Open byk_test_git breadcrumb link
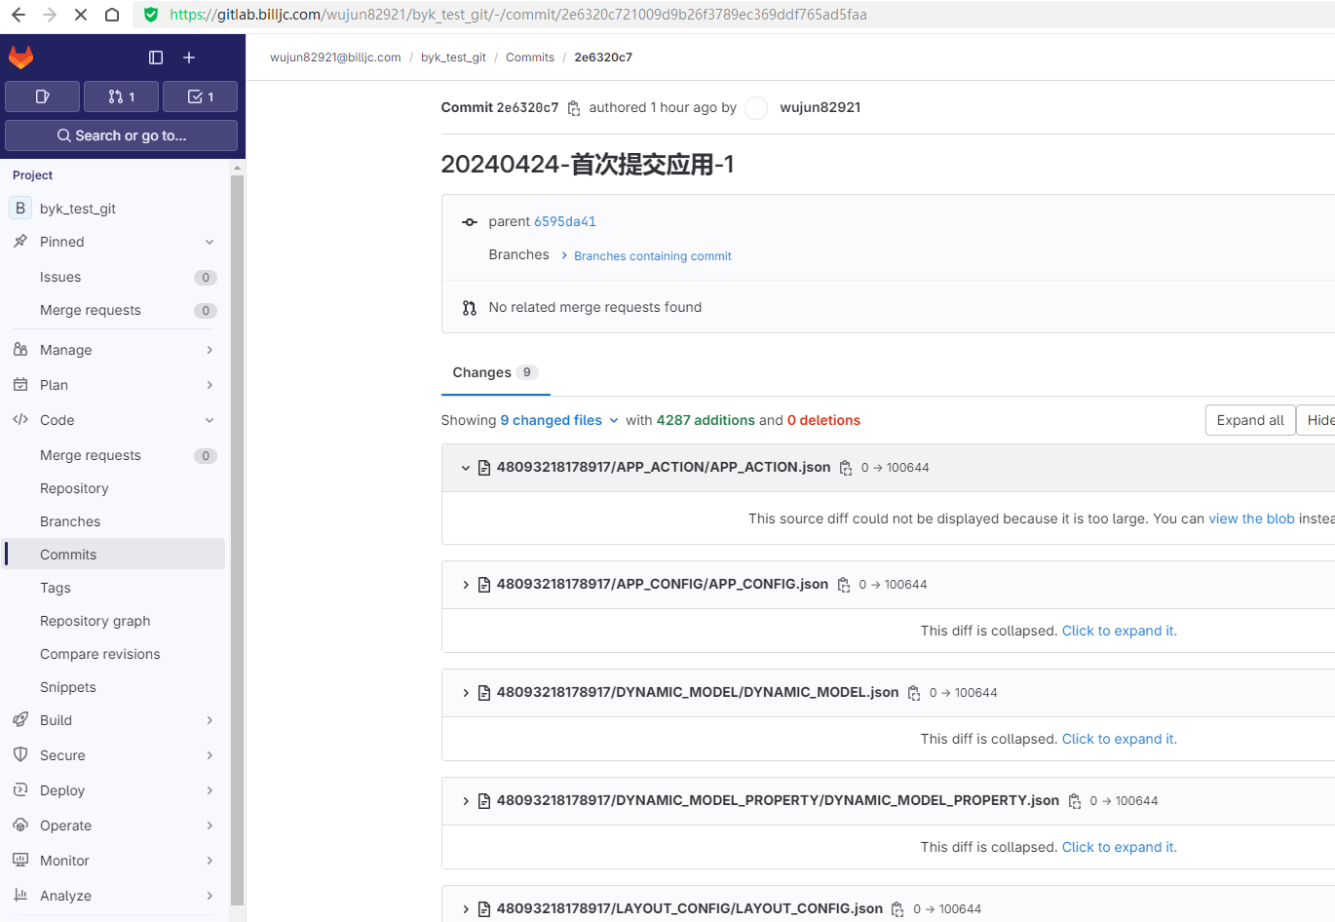This screenshot has width=1335, height=922. (453, 58)
